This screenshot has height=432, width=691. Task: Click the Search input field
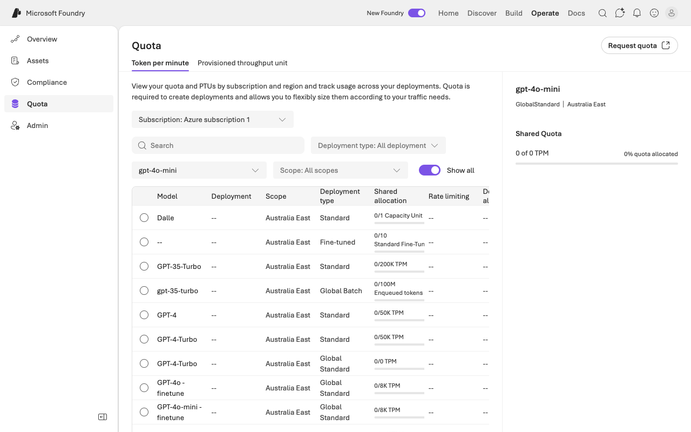pyautogui.click(x=218, y=145)
